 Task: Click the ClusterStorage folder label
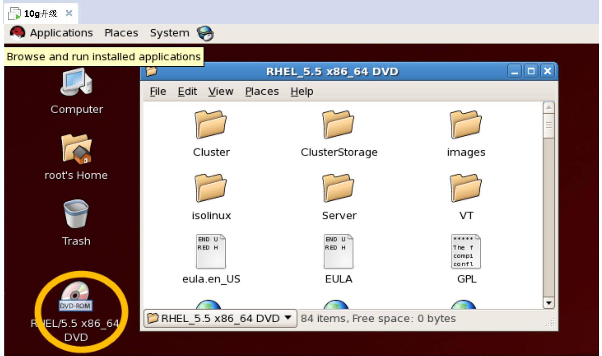339,152
